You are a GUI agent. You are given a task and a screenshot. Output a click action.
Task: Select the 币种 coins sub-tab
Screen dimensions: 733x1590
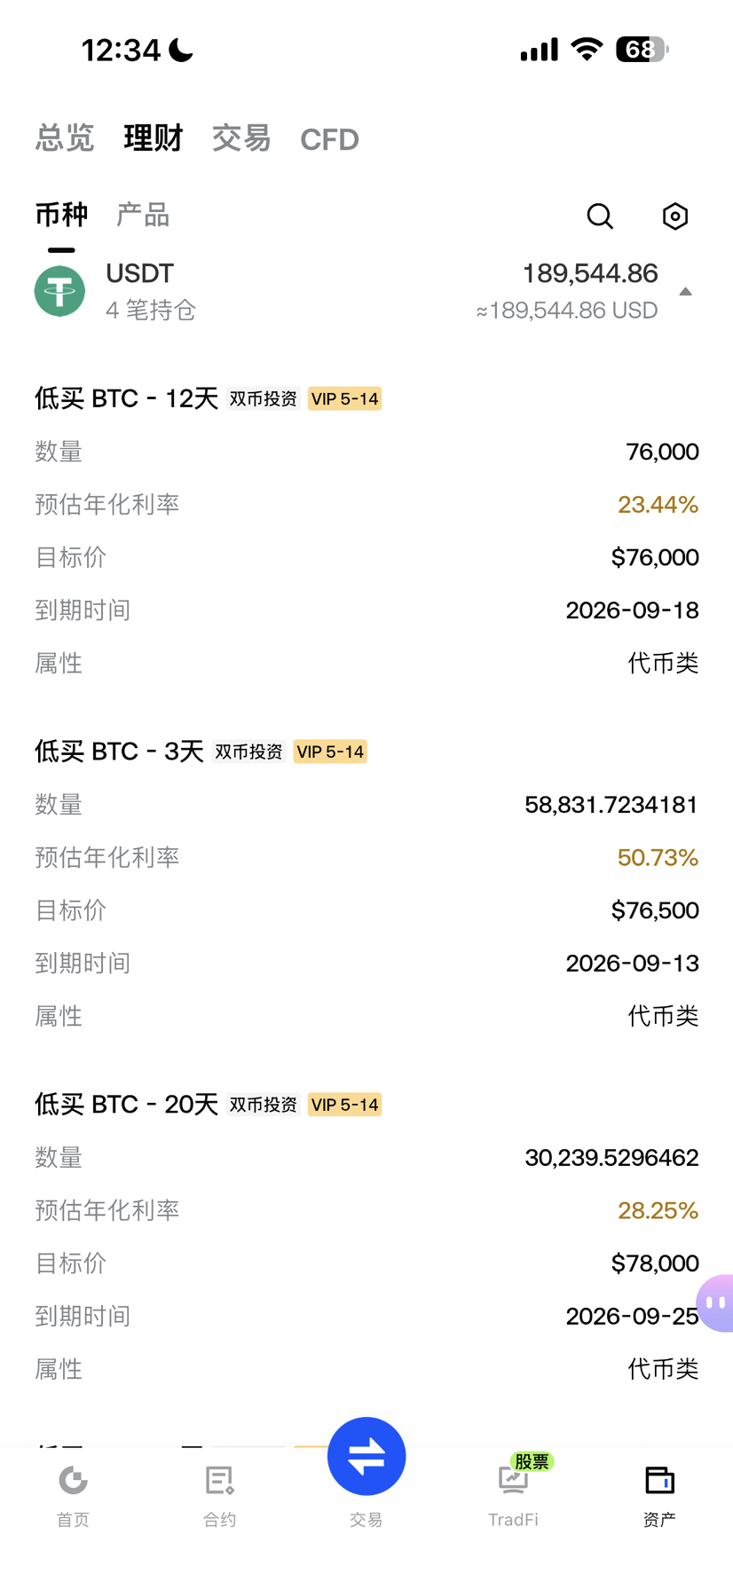point(61,215)
